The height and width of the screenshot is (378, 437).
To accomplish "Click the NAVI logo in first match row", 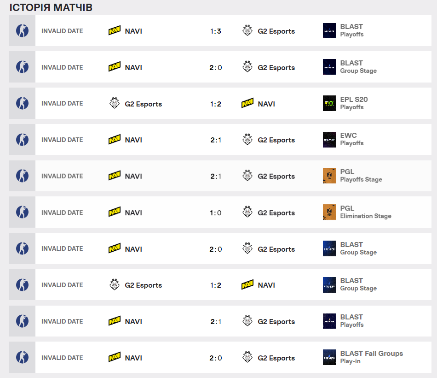I will point(114,30).
